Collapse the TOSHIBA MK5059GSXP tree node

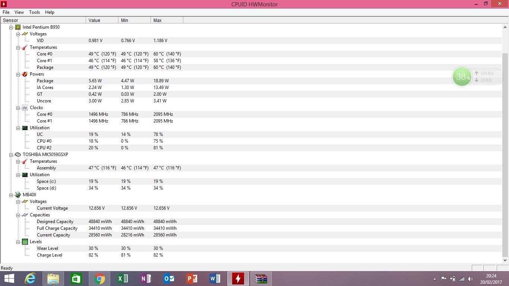11,155
